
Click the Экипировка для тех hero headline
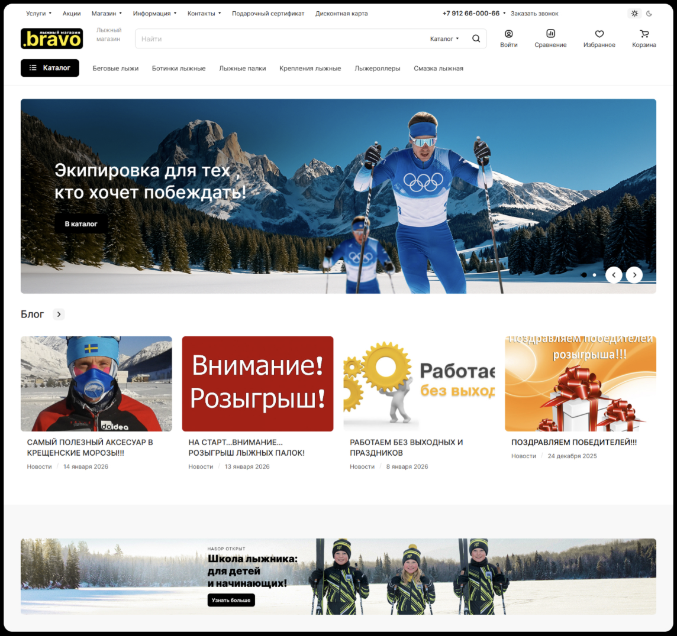point(150,181)
